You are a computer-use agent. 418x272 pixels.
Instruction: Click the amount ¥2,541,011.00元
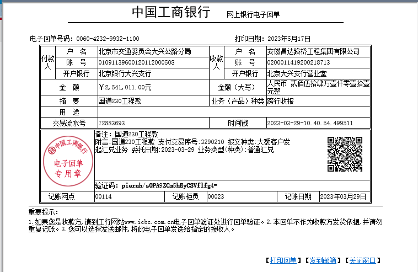click(125, 87)
